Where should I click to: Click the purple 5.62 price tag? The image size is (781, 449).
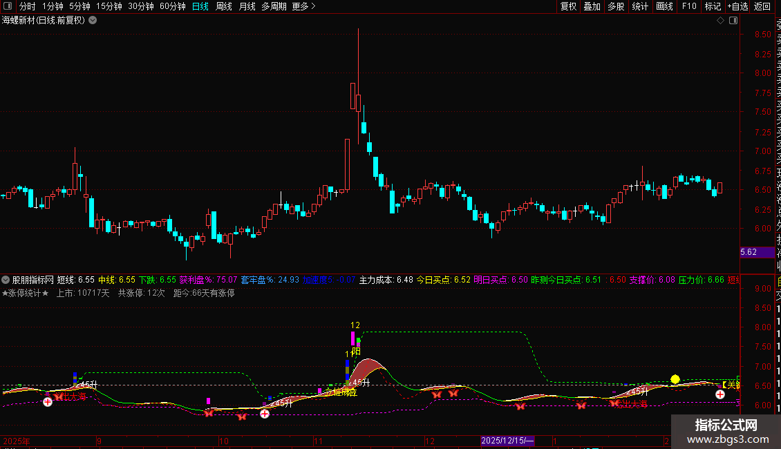[757, 252]
